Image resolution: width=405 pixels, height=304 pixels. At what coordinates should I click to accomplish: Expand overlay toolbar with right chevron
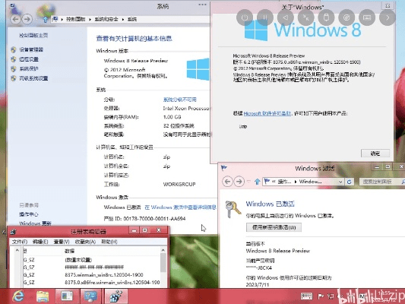[x=388, y=17]
